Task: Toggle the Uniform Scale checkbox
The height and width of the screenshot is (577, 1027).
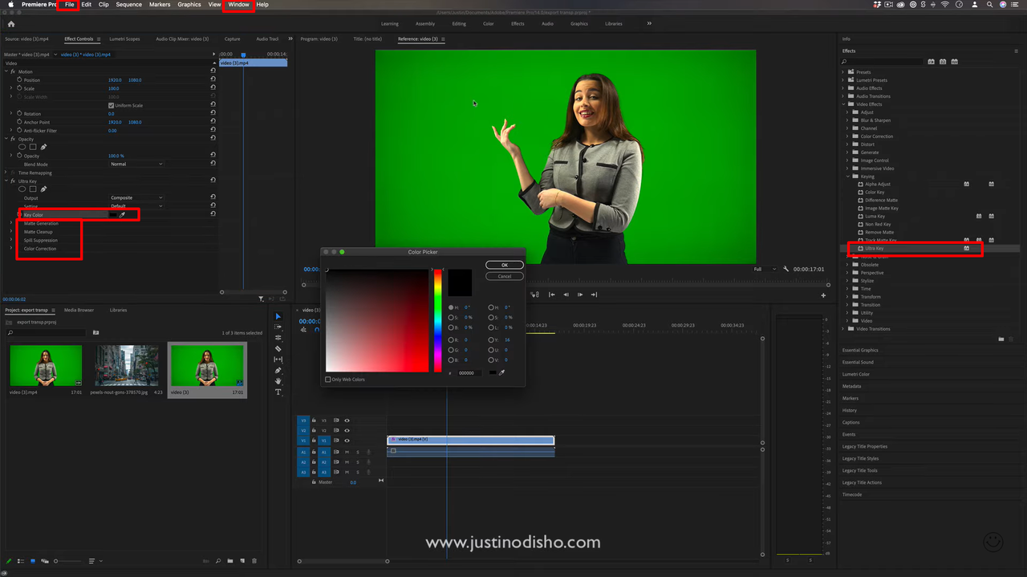Action: click(111, 105)
